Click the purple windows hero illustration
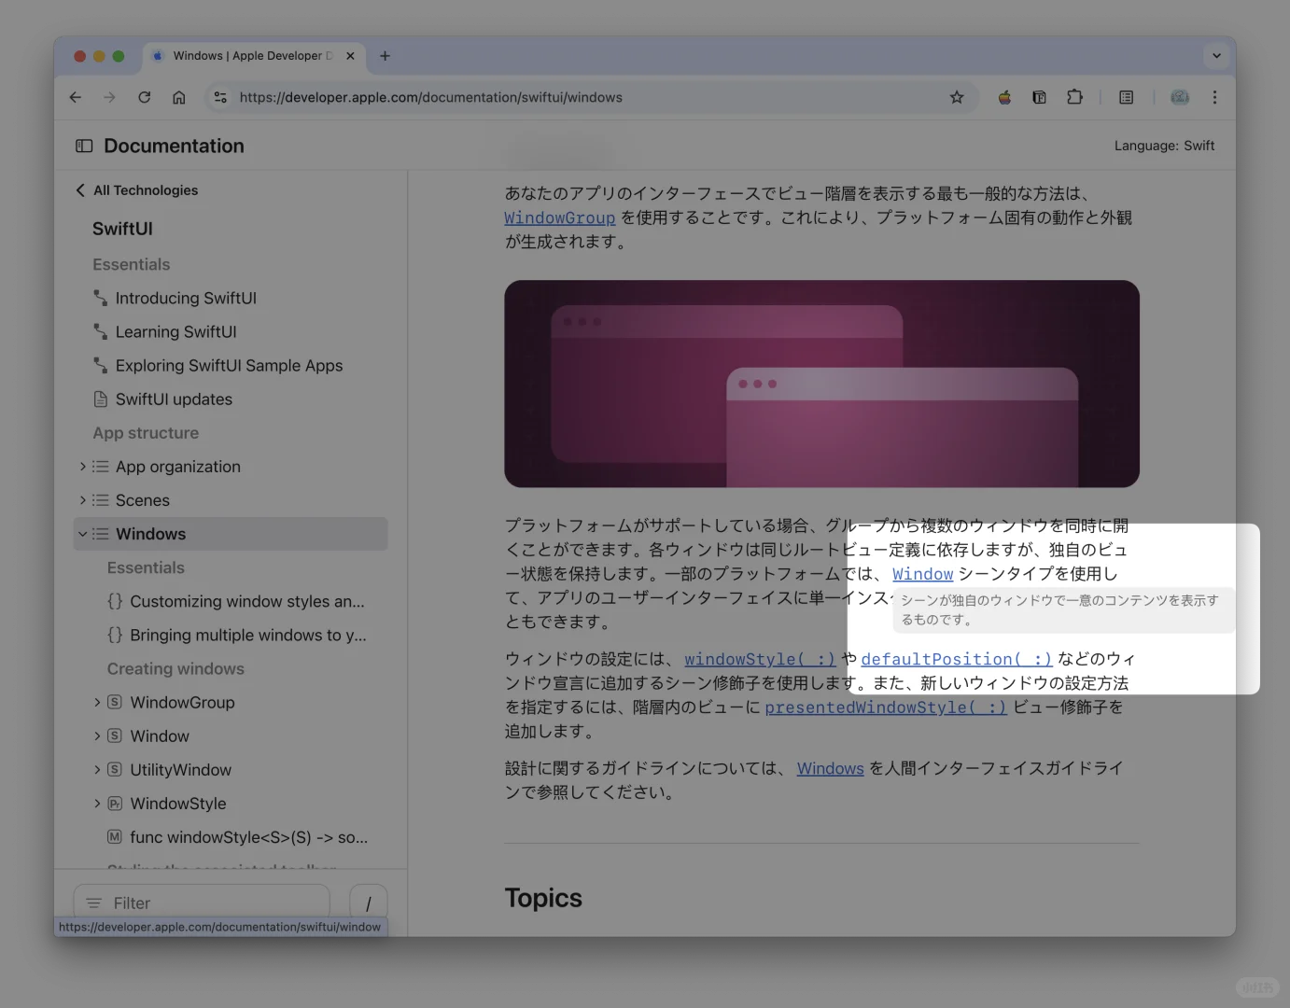 (821, 384)
